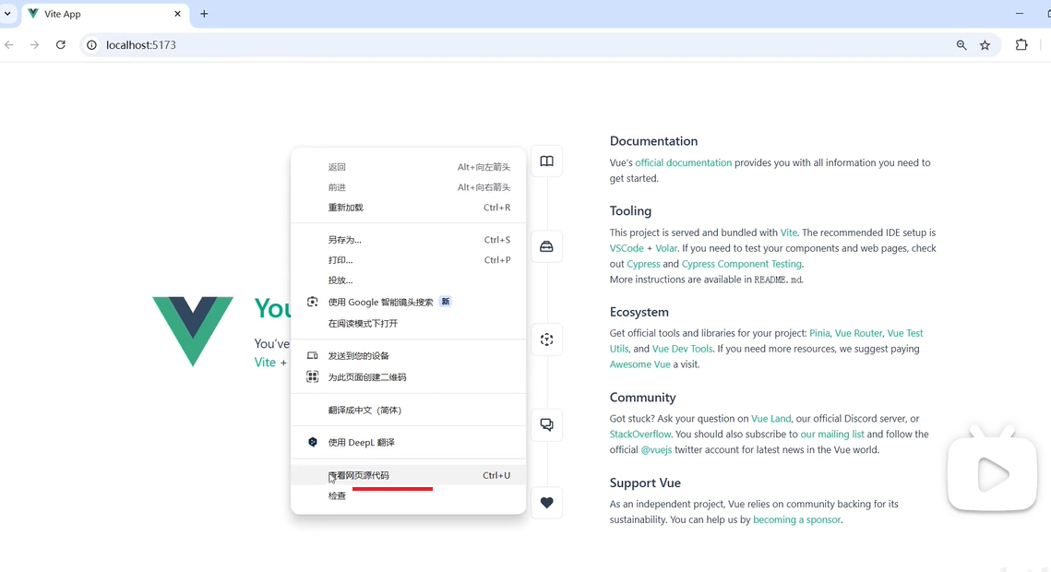Image resolution: width=1051 pixels, height=572 pixels.
Task: Click the Community heading
Action: click(642, 398)
